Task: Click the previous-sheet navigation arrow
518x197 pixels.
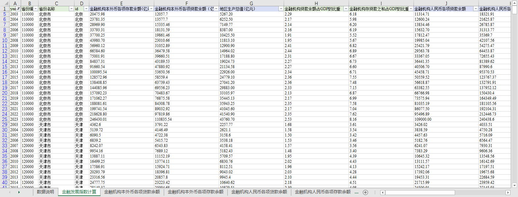Action: pos(10,192)
